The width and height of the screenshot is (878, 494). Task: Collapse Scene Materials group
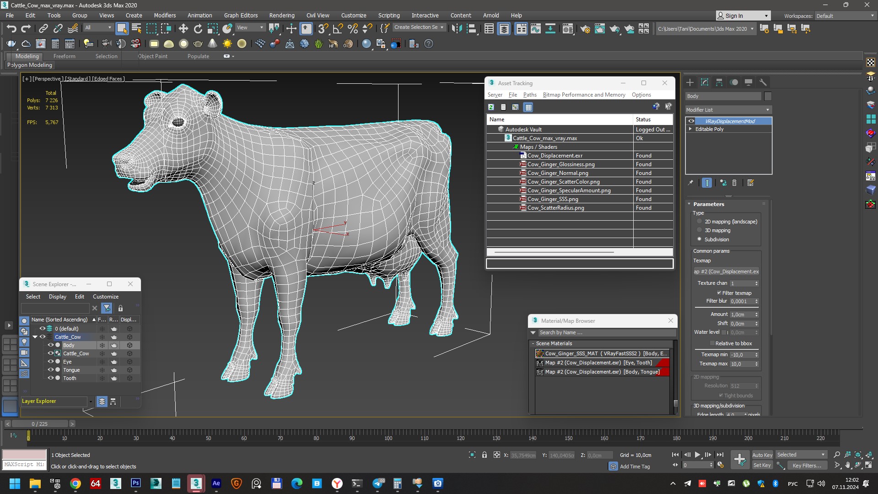[x=533, y=343]
